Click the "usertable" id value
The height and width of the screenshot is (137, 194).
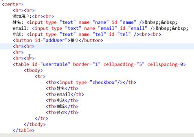[x=55, y=64]
